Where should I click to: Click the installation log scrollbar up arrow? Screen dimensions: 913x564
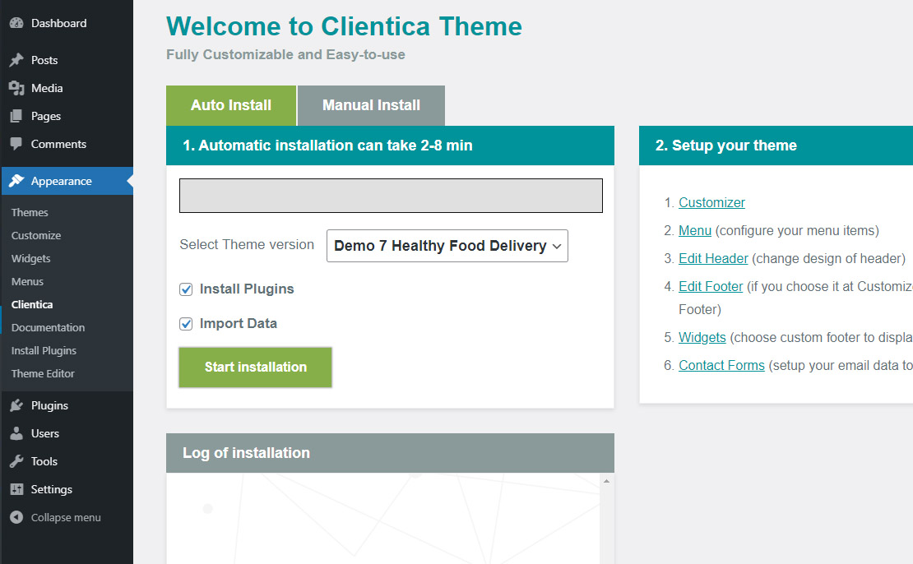point(606,480)
